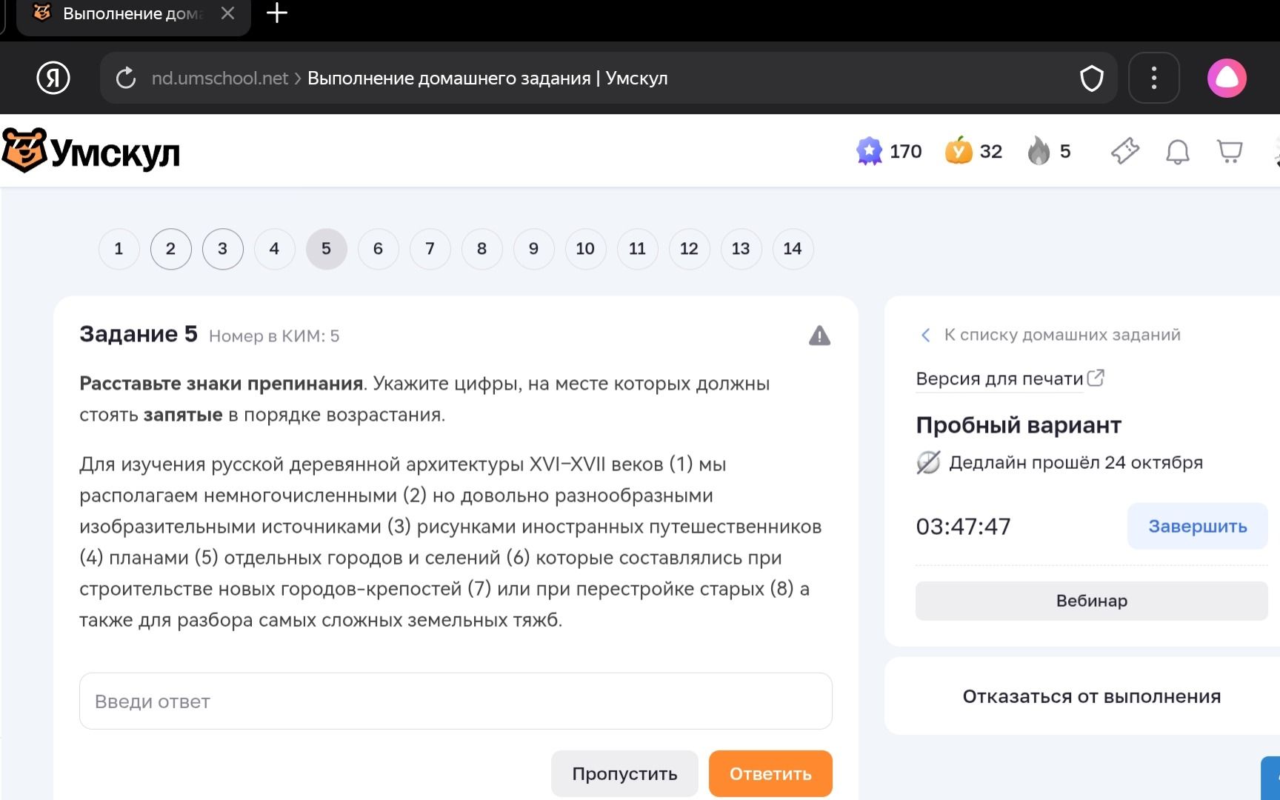Close the Выполнение дома tab
The width and height of the screenshot is (1280, 800).
(x=227, y=13)
